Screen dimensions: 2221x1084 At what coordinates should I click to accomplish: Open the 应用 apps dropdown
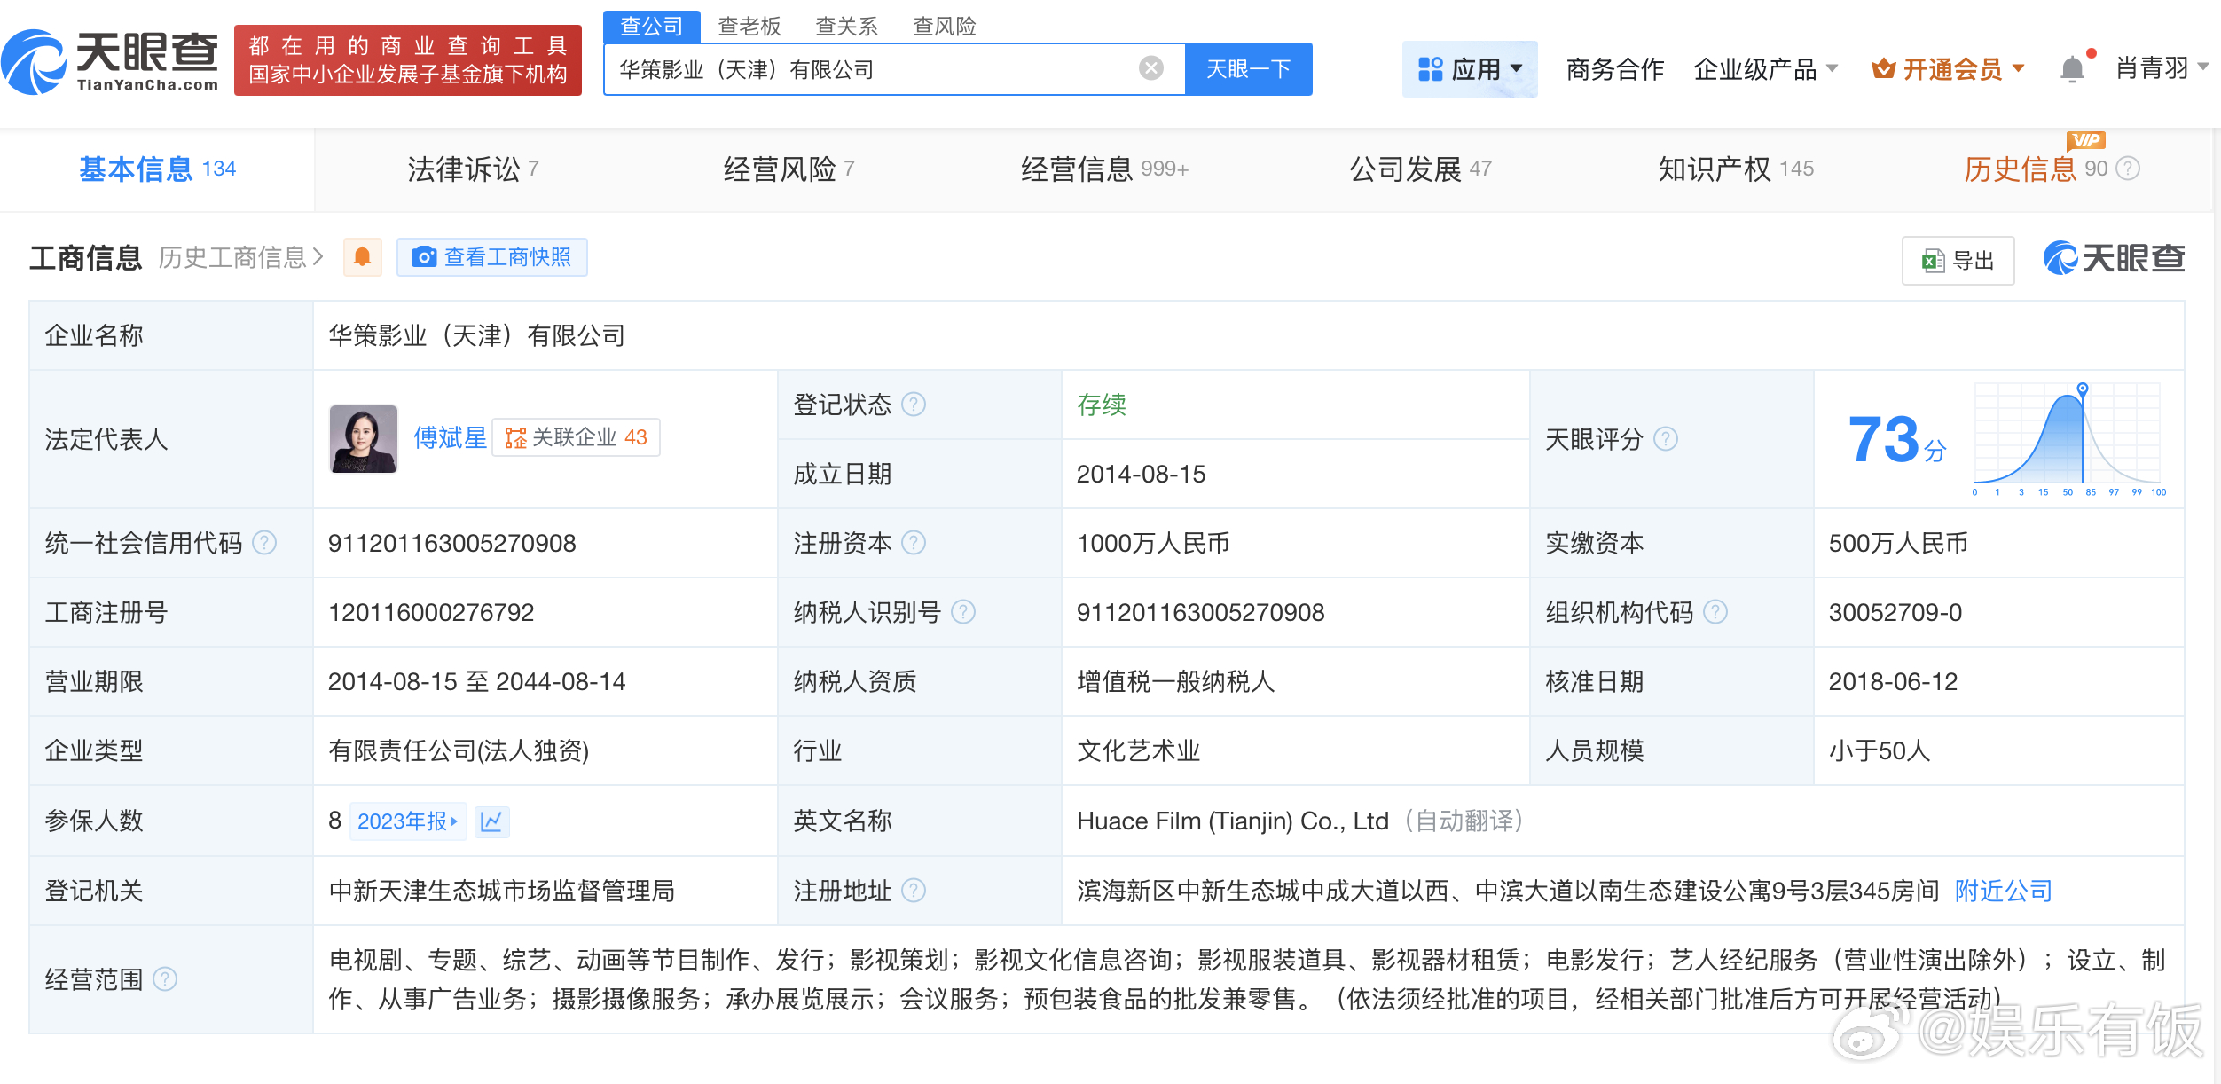1470,69
